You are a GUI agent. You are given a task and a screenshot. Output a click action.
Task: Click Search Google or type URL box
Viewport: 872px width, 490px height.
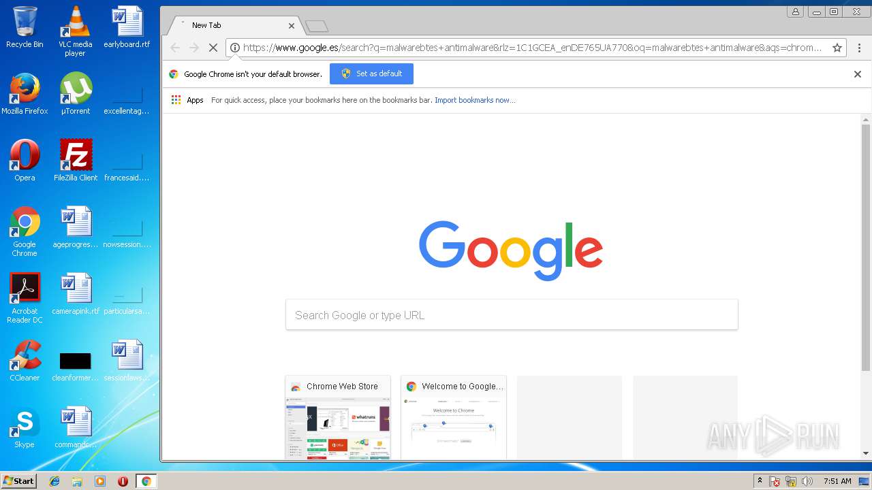pyautogui.click(x=512, y=315)
